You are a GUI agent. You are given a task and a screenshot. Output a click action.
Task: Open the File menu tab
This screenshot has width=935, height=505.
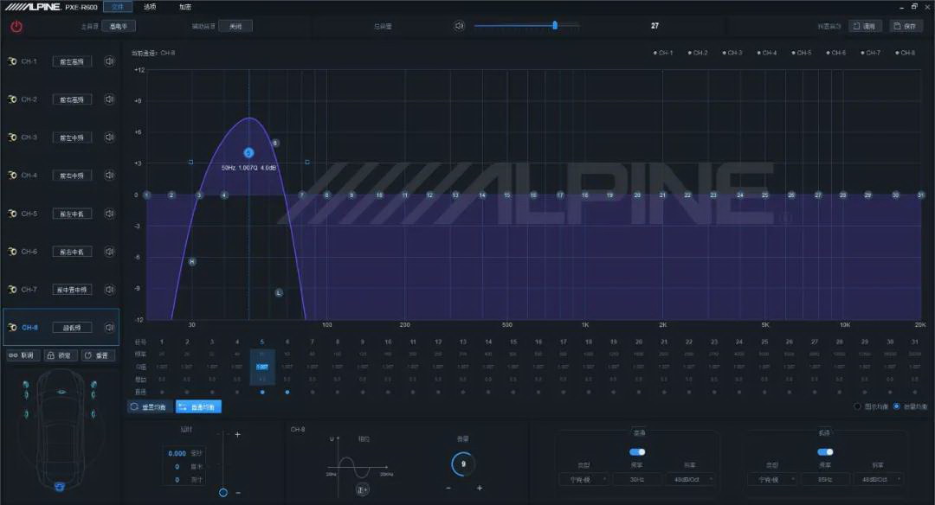tap(118, 7)
